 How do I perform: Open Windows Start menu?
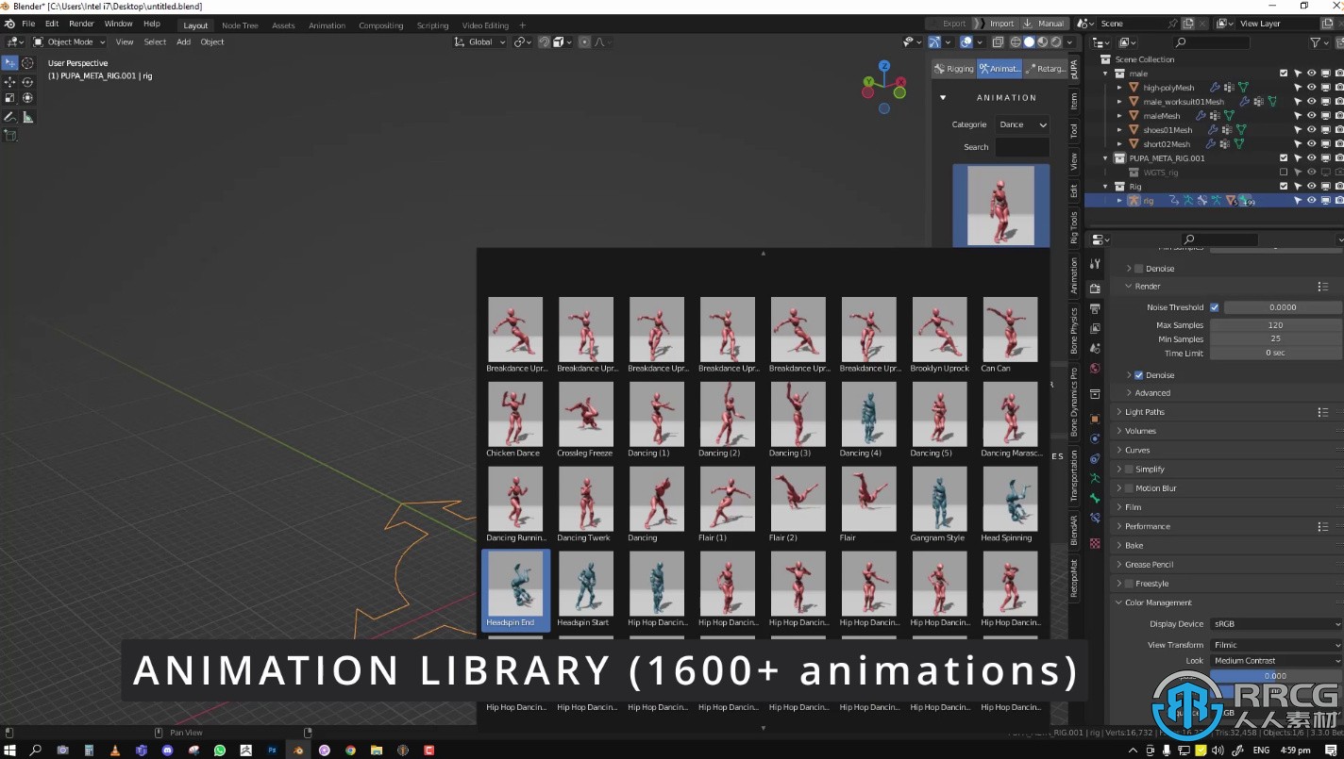[9, 751]
